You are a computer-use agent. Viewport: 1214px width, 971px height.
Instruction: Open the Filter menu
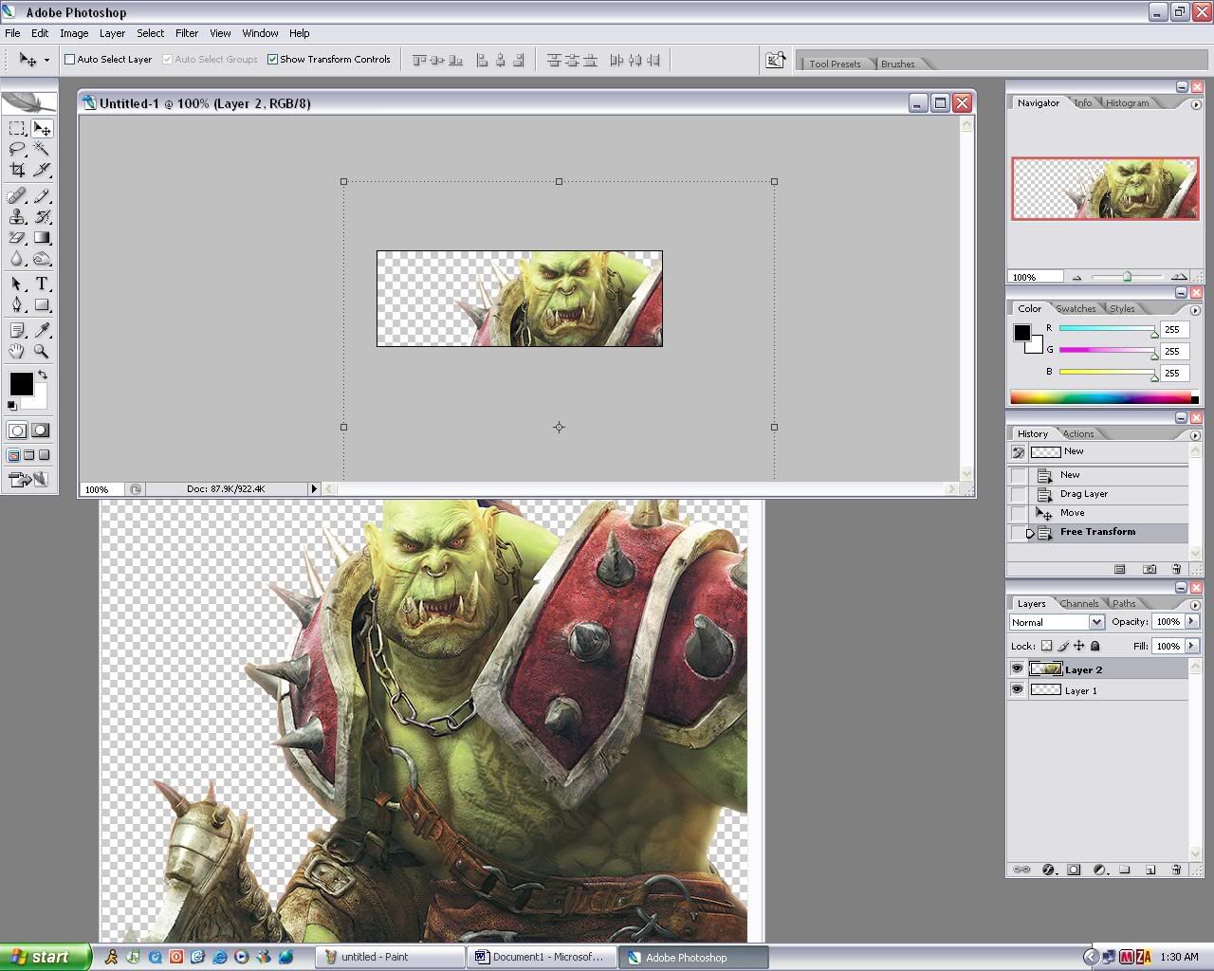[187, 33]
